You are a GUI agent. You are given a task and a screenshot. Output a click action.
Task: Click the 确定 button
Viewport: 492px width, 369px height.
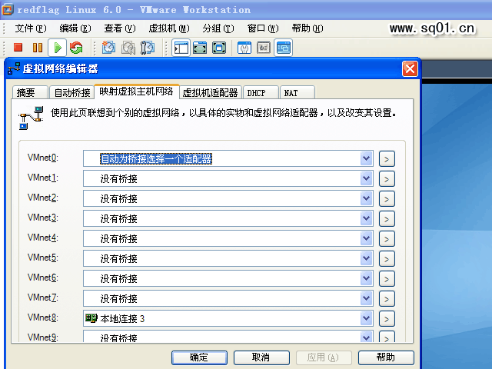click(x=199, y=357)
